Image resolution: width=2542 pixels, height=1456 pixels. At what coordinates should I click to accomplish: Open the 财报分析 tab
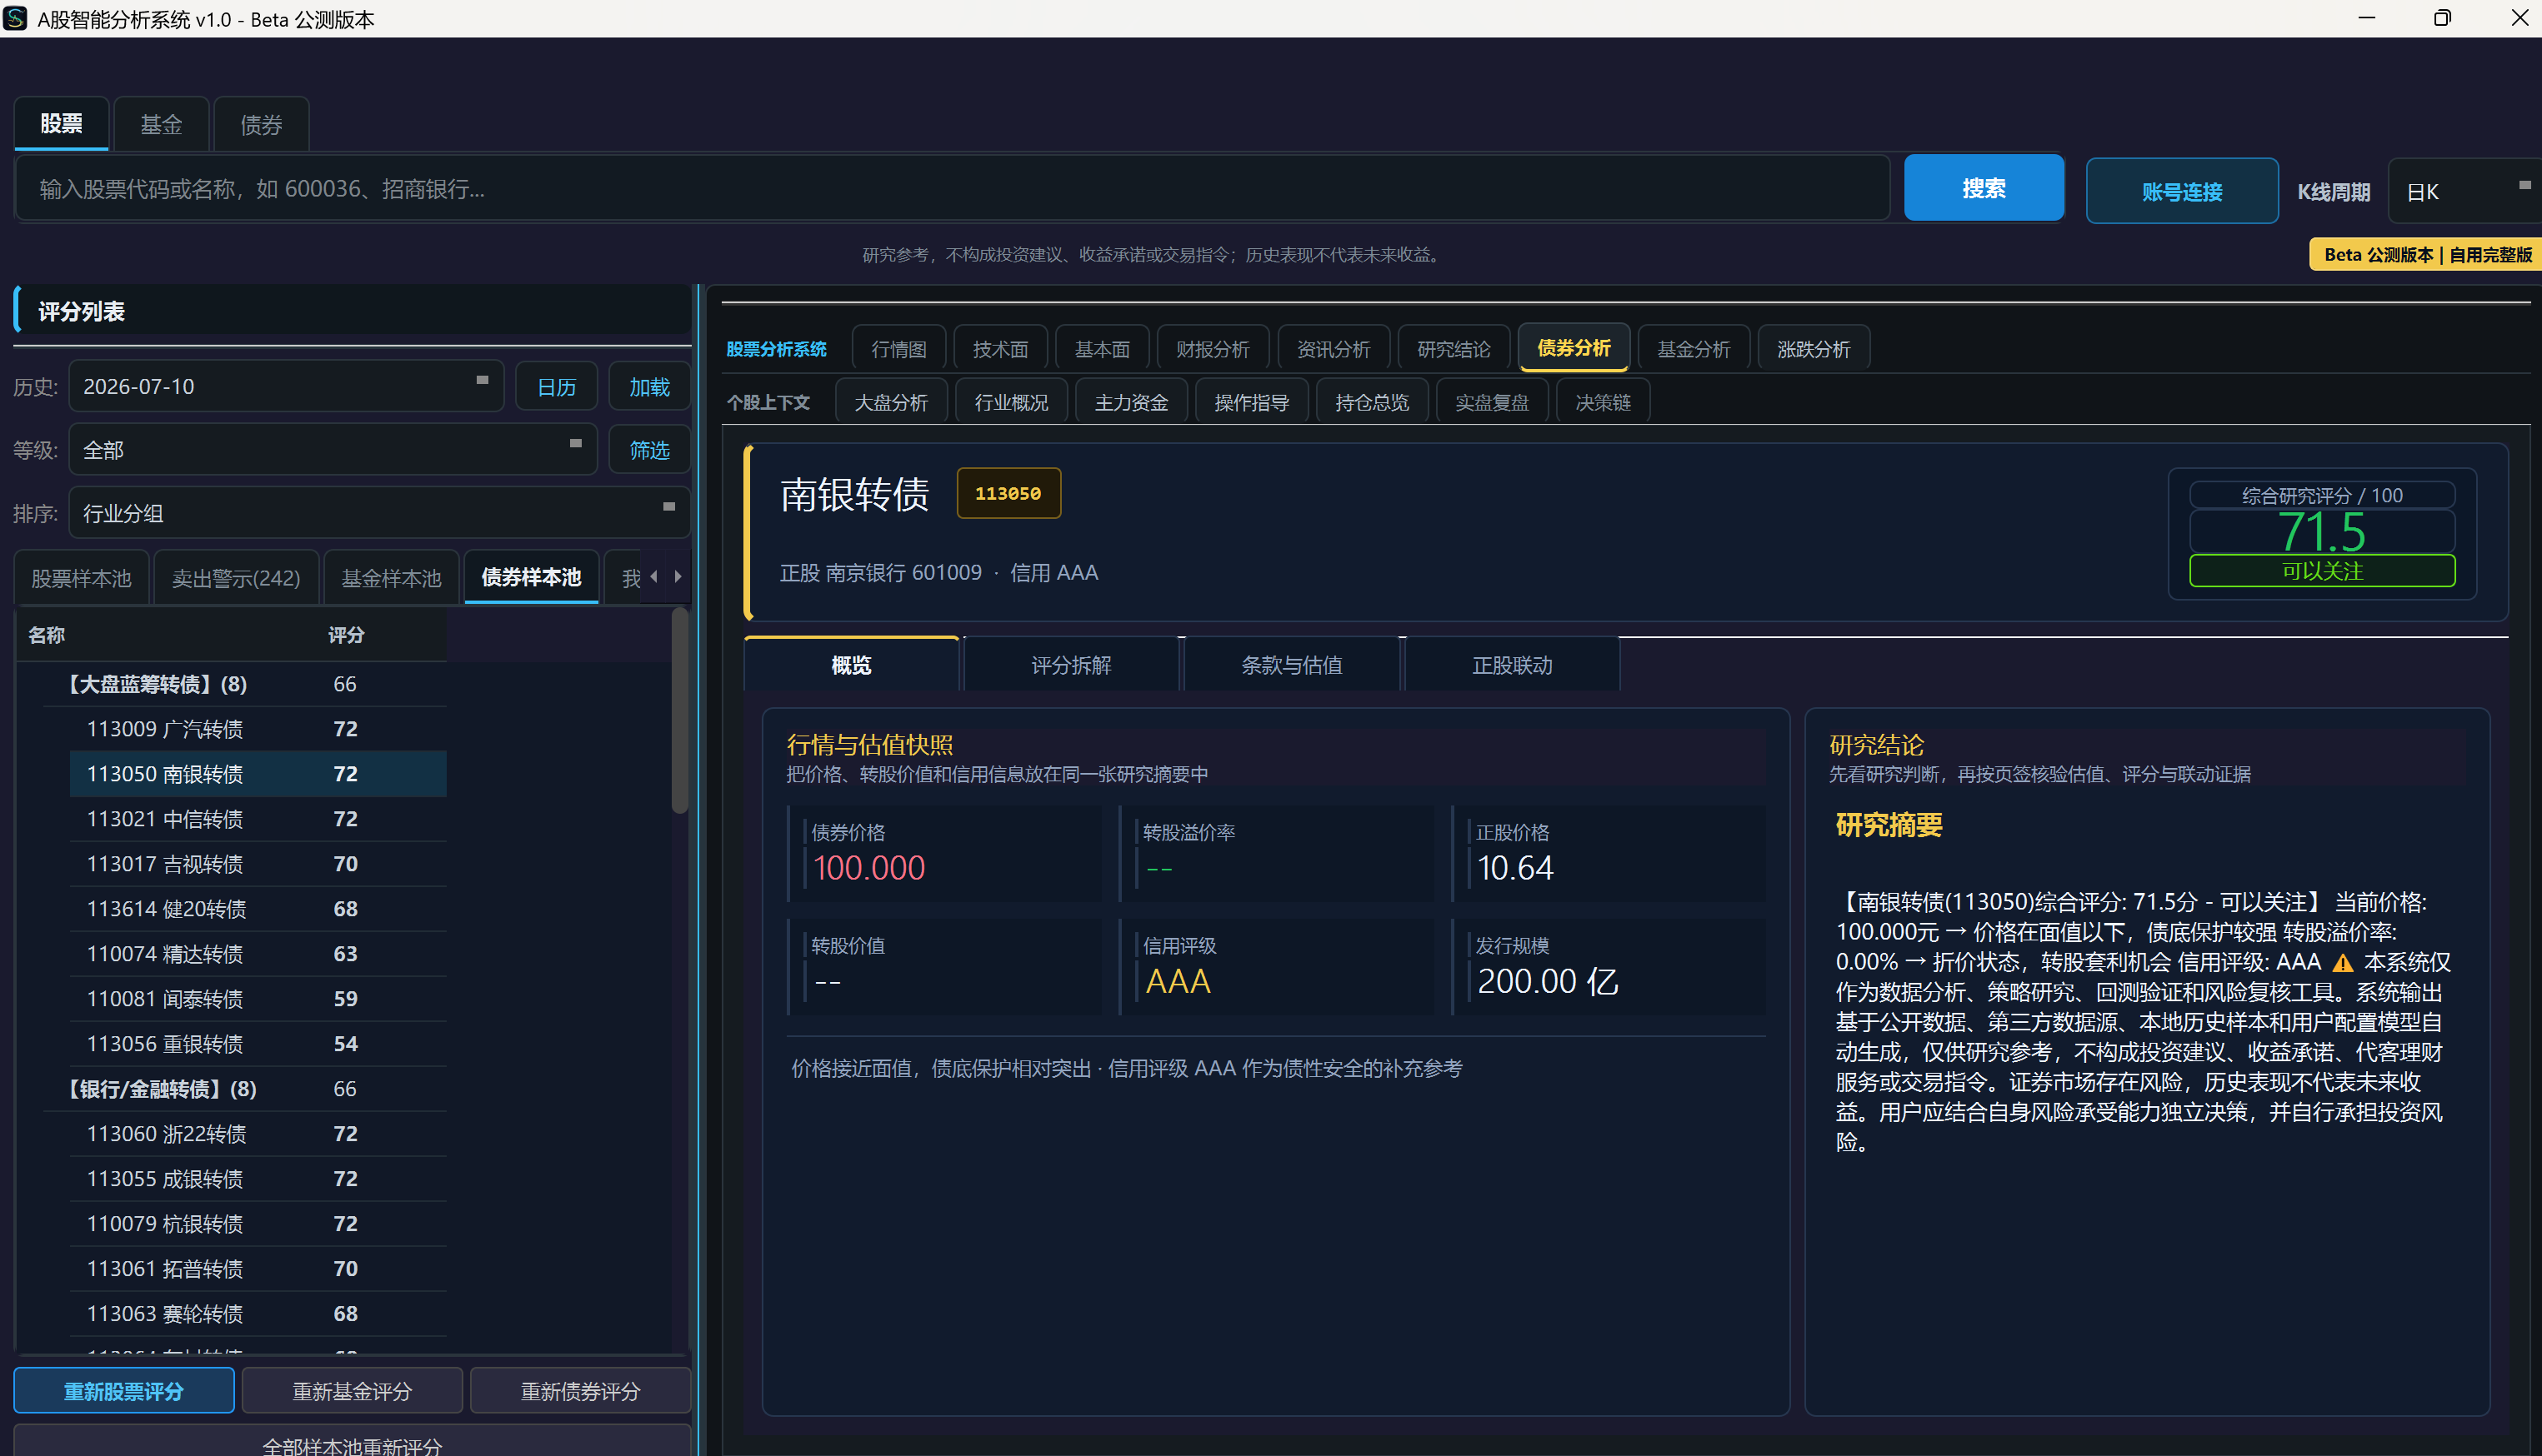tap(1213, 349)
